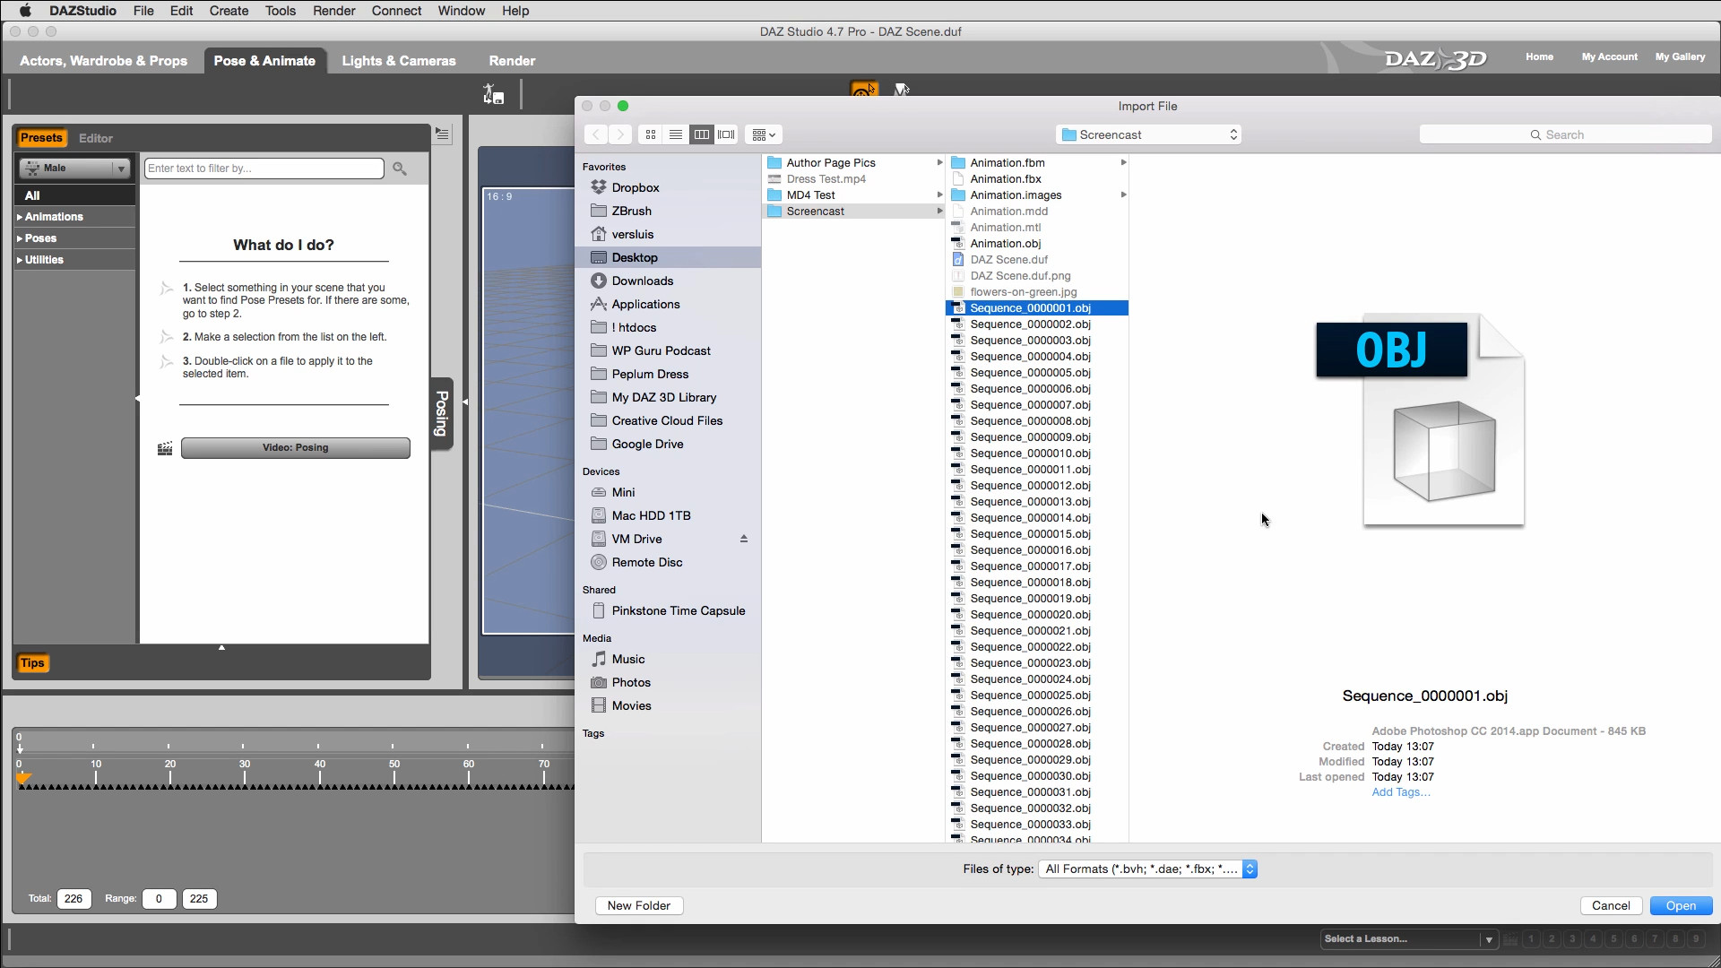Screen dimensions: 1721x968
Task: Open the Male filter dropdown
Action: (x=75, y=168)
